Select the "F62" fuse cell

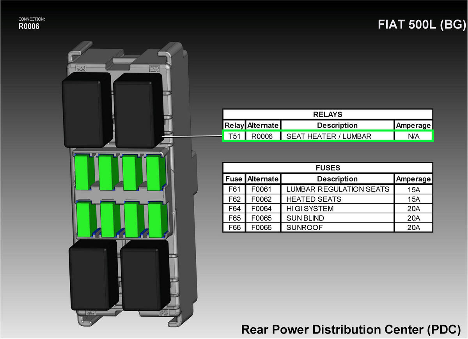(234, 199)
